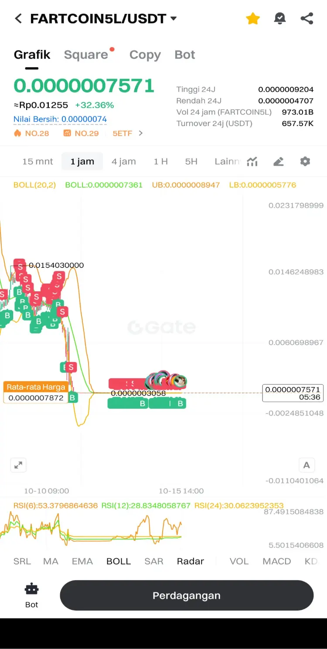Screen dimensions: 327x649
Task: Select SRL indicator
Action: pyautogui.click(x=22, y=561)
